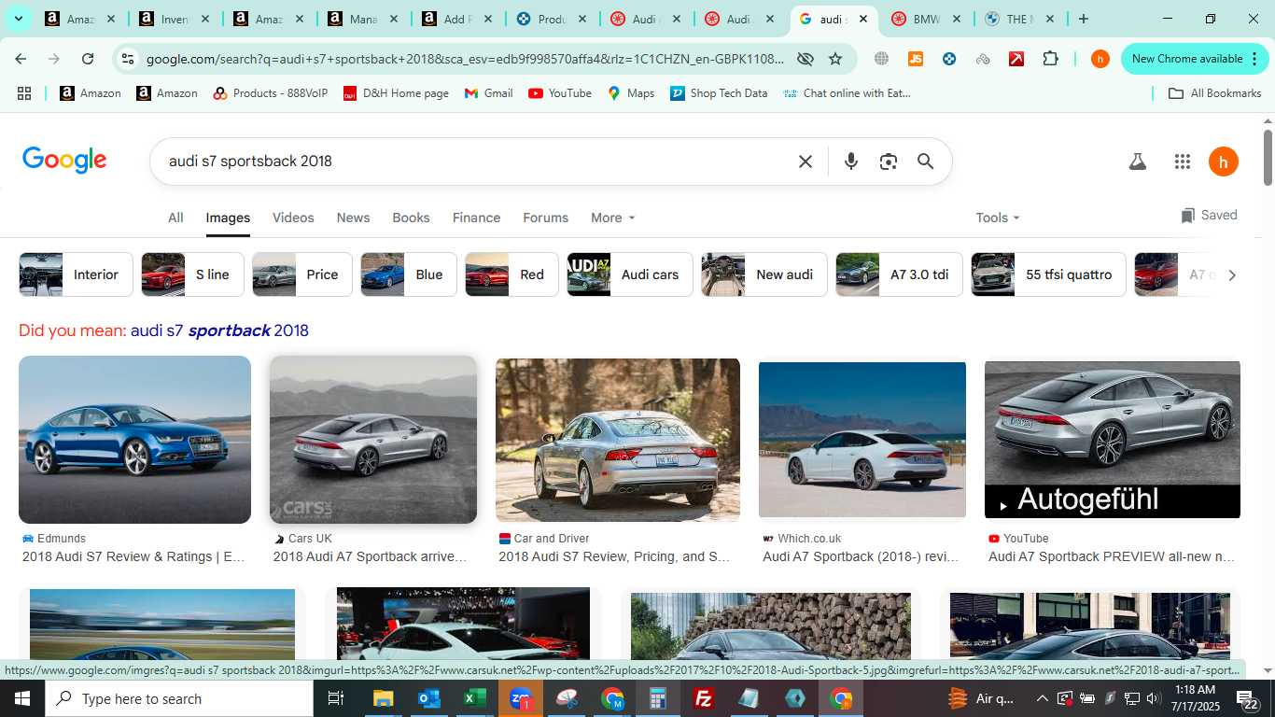Open the YouTube Autogefühl video thumbnail
Image resolution: width=1275 pixels, height=717 pixels.
click(1113, 440)
